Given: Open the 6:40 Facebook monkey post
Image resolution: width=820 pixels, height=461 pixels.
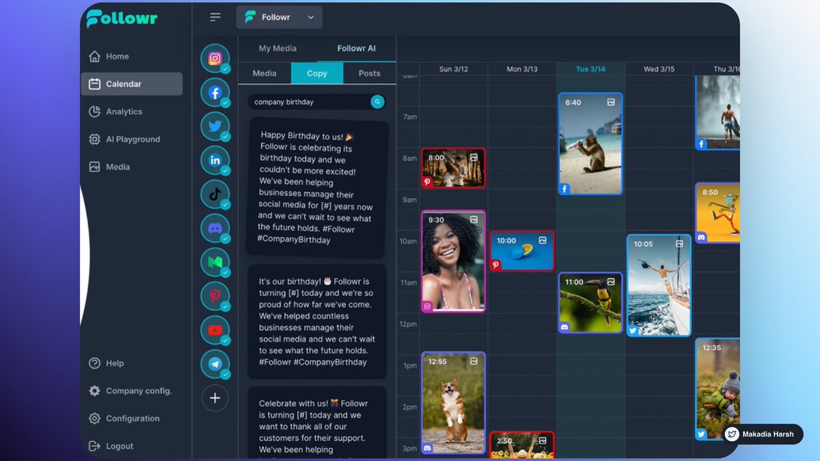Looking at the screenshot, I should point(590,143).
